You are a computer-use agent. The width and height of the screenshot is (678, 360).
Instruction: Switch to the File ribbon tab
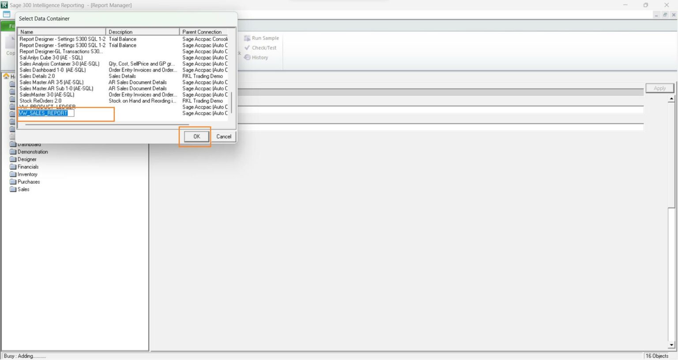pos(11,26)
